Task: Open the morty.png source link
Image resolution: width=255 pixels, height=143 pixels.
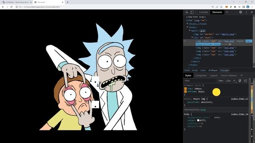Action: [x=228, y=34]
